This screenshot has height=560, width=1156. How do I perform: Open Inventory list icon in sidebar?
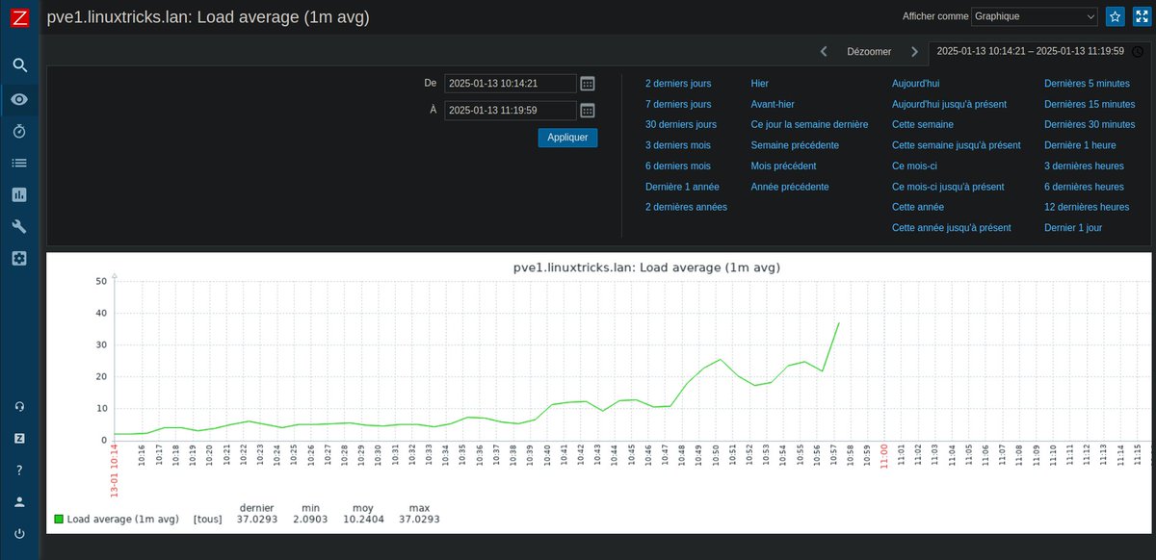click(x=19, y=163)
